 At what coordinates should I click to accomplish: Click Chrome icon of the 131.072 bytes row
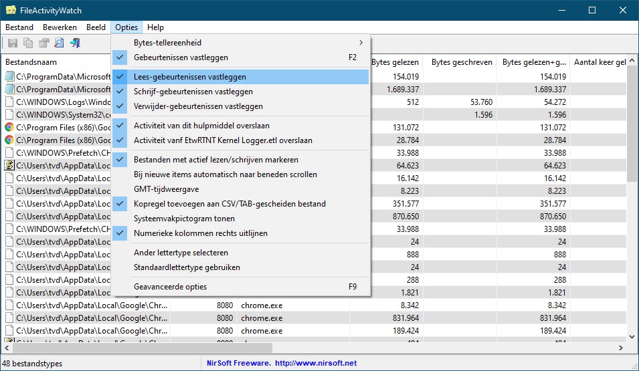click(x=9, y=128)
